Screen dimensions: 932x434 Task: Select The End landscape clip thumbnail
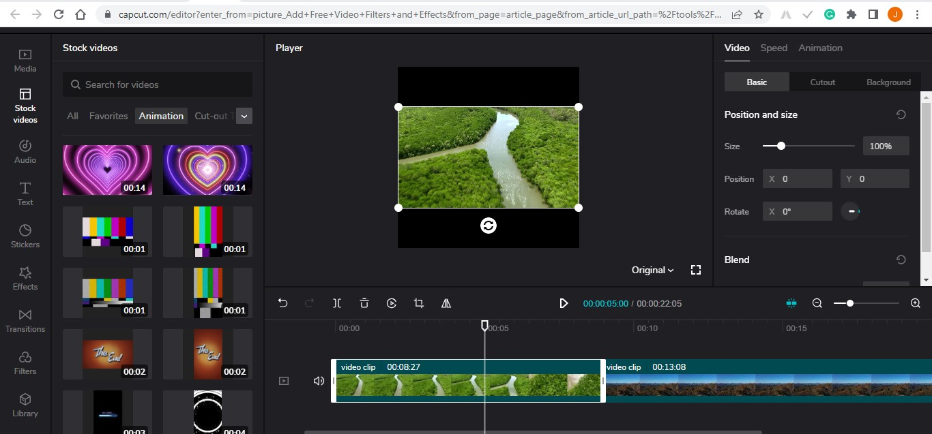click(107, 354)
